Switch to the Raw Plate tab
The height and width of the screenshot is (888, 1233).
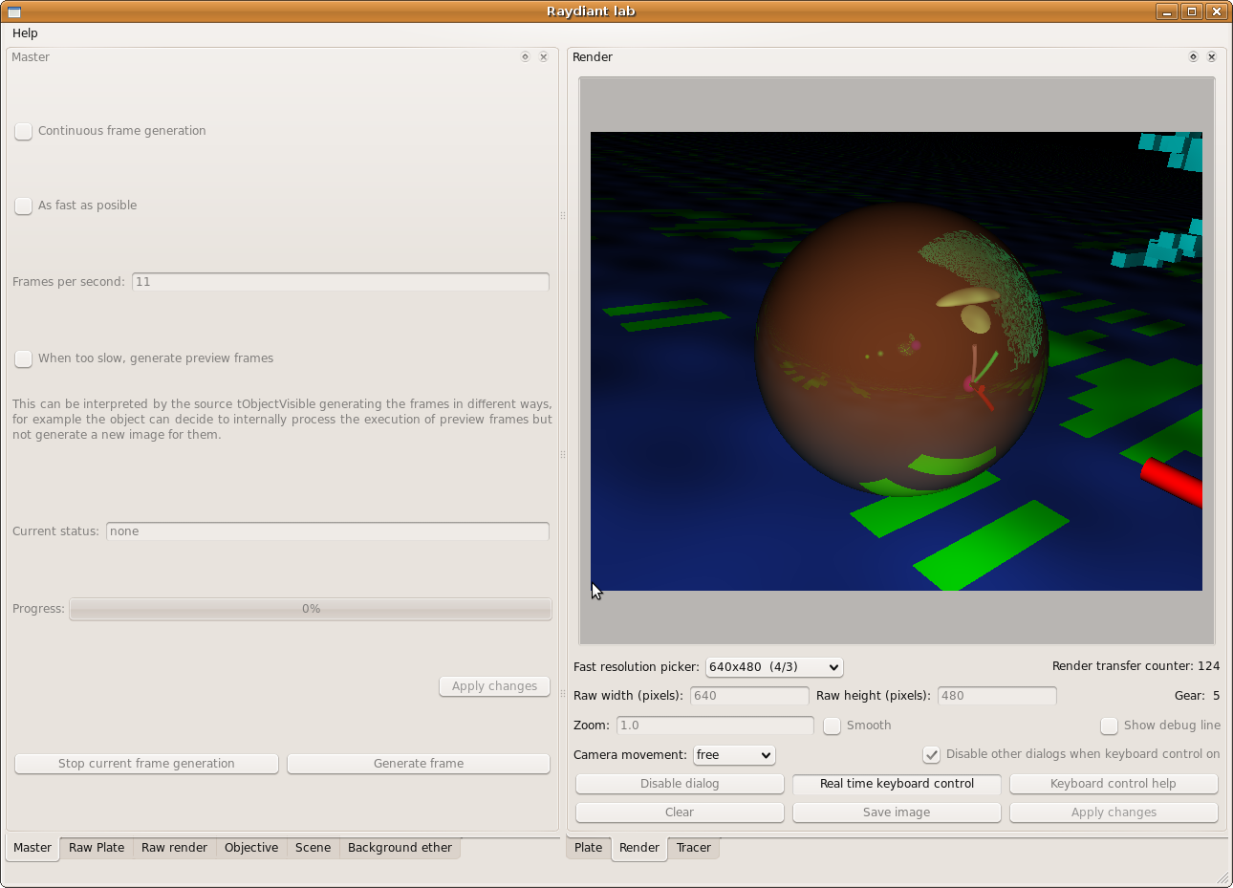(x=97, y=848)
